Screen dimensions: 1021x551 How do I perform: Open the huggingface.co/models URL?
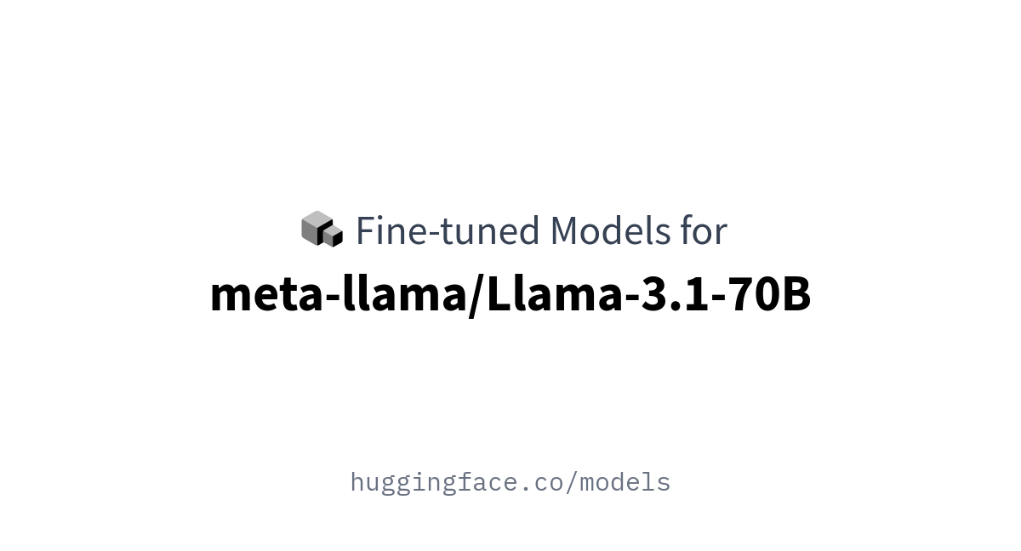tap(510, 482)
